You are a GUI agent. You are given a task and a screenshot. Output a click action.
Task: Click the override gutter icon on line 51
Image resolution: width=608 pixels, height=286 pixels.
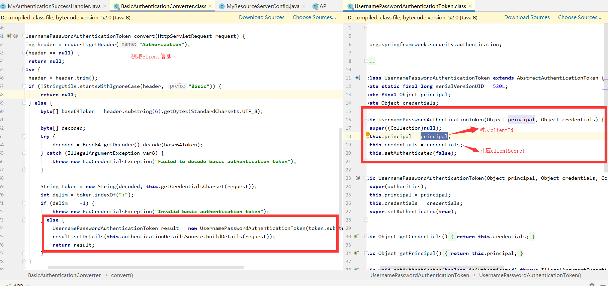click(x=9, y=36)
